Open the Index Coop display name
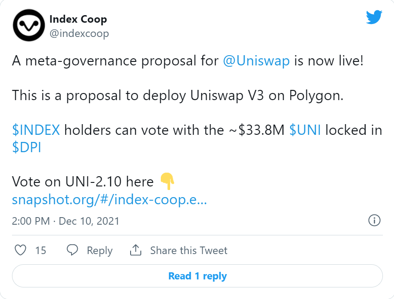 coord(78,19)
